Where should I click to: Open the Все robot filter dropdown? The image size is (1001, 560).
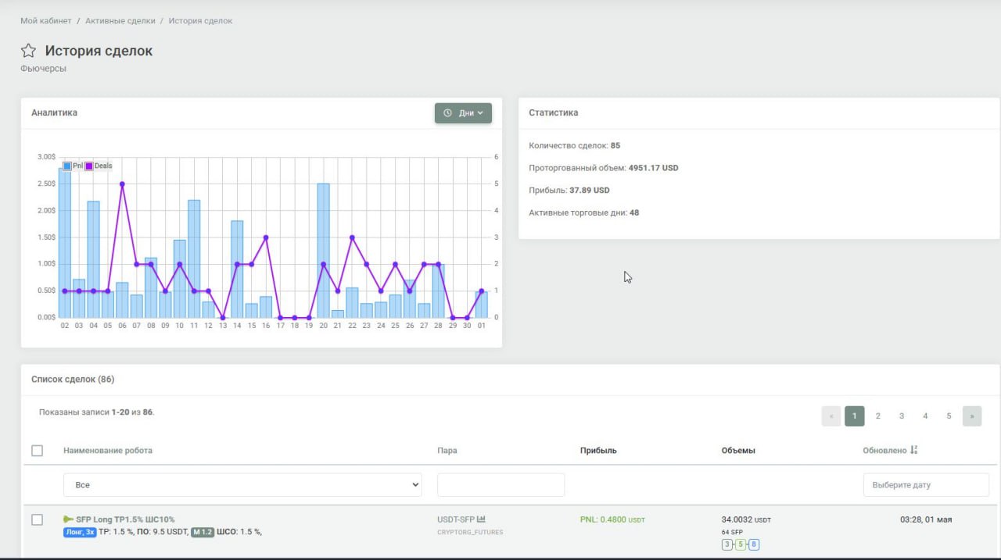click(242, 485)
